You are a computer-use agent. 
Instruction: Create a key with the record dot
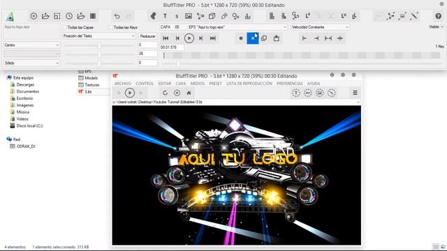(241, 38)
